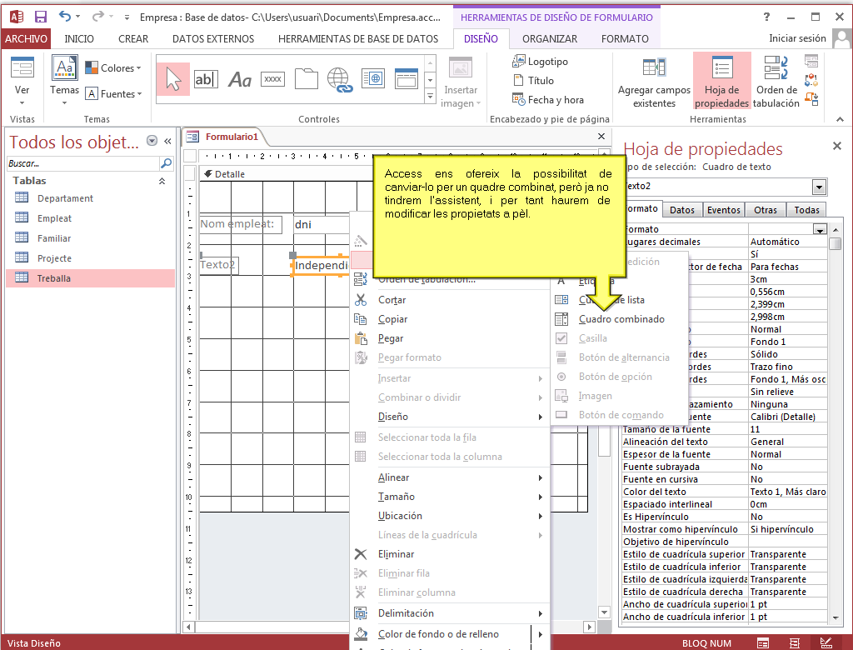Expand the controls gallery More arrow
This screenshot has width=853, height=650.
431,97
